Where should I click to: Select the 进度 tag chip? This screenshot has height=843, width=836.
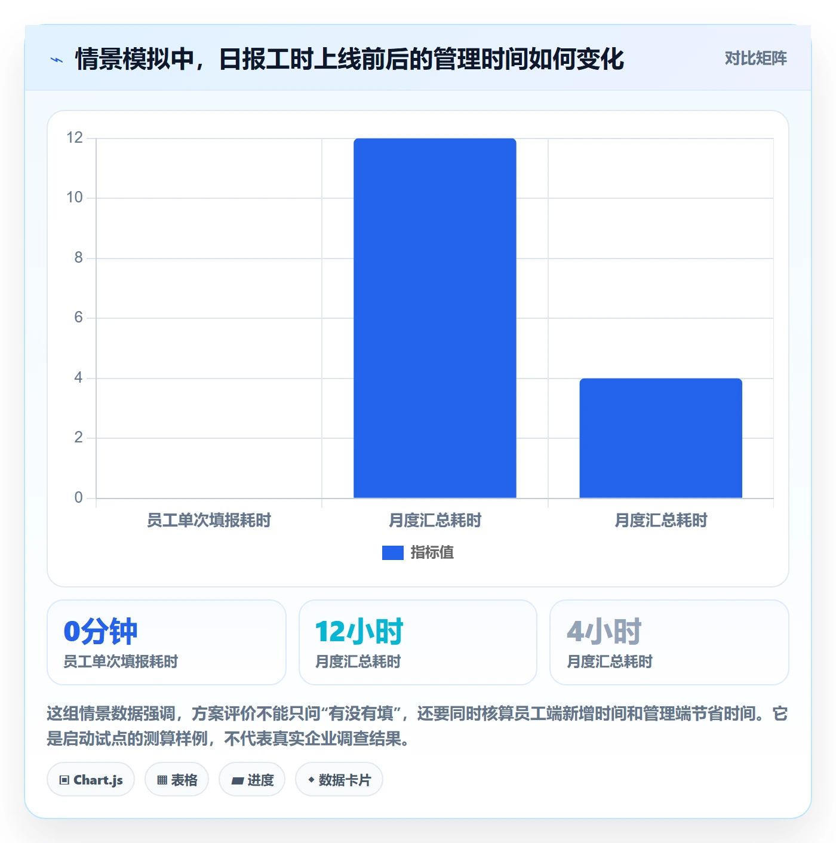252,780
